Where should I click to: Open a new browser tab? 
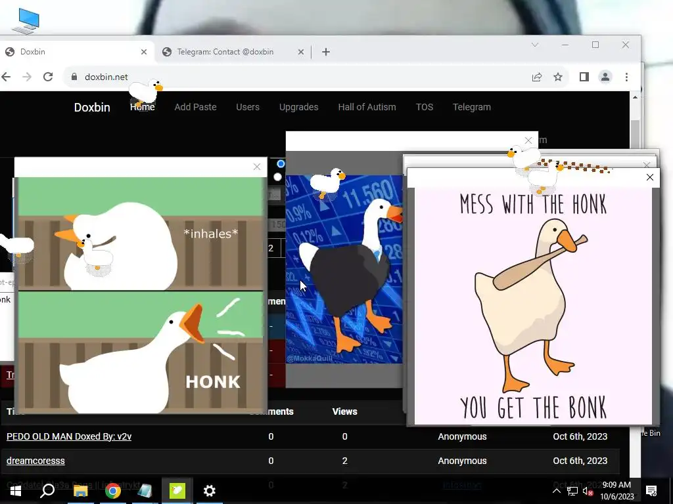tap(326, 52)
